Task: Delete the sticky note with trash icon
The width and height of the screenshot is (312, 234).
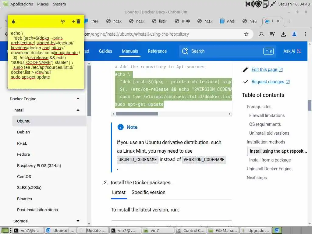Action: (x=79, y=21)
